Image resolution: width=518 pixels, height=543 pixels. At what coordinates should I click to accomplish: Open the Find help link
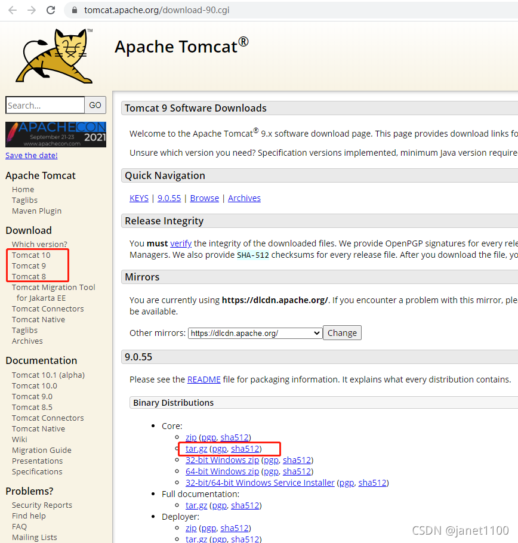click(x=29, y=516)
